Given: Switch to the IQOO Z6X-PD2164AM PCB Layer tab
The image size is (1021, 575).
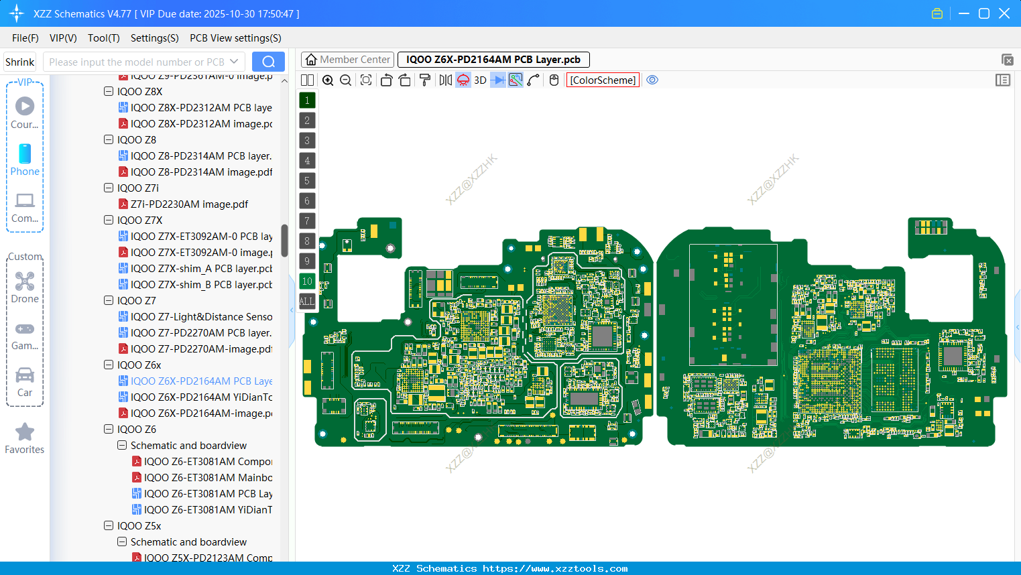Looking at the screenshot, I should click(x=493, y=60).
